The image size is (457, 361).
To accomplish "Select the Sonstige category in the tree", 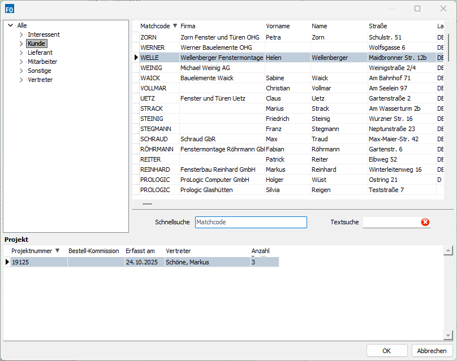I will pos(38,71).
